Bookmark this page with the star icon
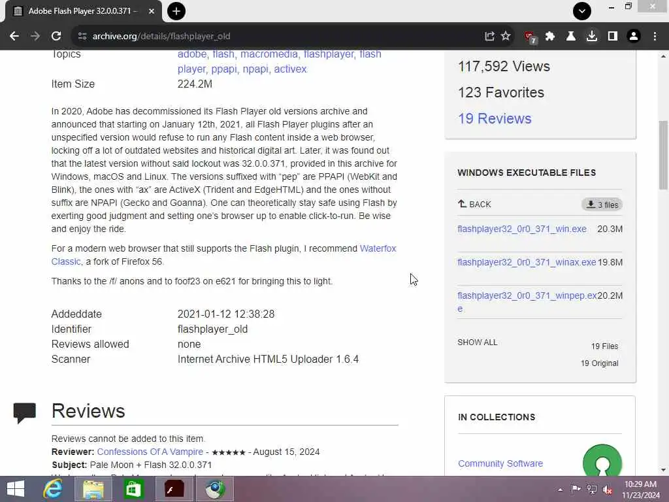669x502 pixels. click(506, 37)
